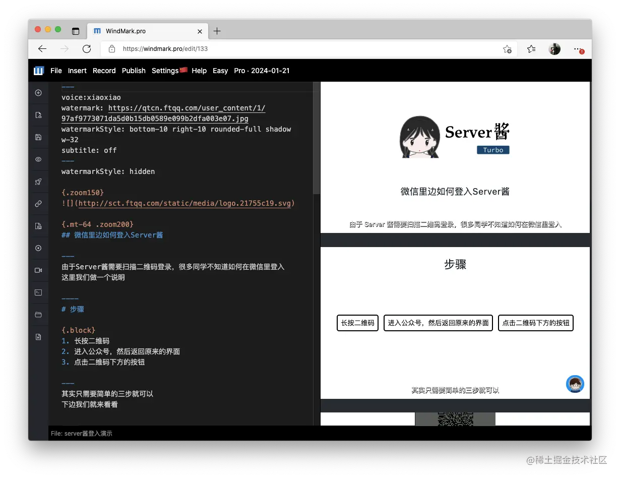This screenshot has height=478, width=620.
Task: Close the WindMark.pro tab
Action: coord(200,31)
